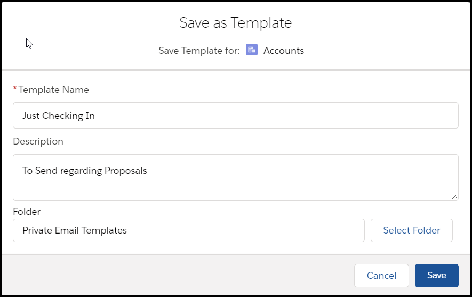This screenshot has height=297, width=472.
Task: Click the "Private Email Templates" folder value
Action: point(75,230)
